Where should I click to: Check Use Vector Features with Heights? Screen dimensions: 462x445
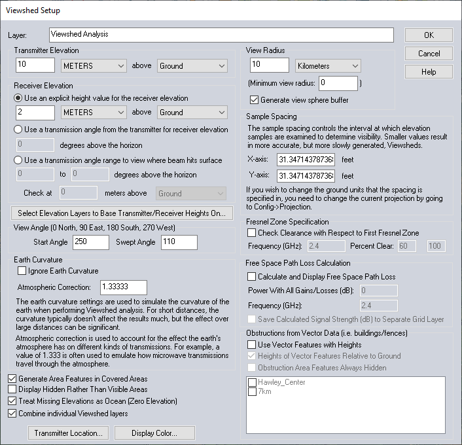(x=252, y=344)
